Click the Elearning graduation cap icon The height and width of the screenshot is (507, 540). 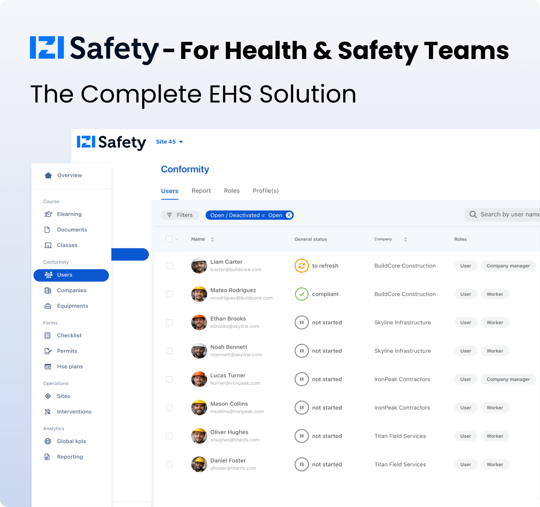click(48, 214)
